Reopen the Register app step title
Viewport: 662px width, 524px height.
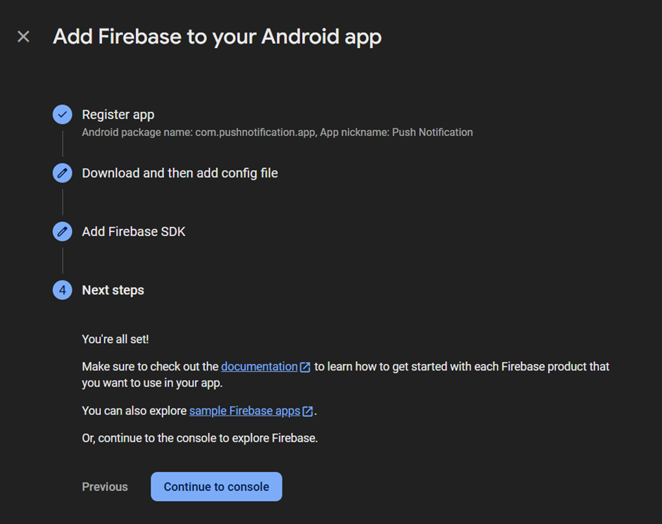pyautogui.click(x=118, y=114)
